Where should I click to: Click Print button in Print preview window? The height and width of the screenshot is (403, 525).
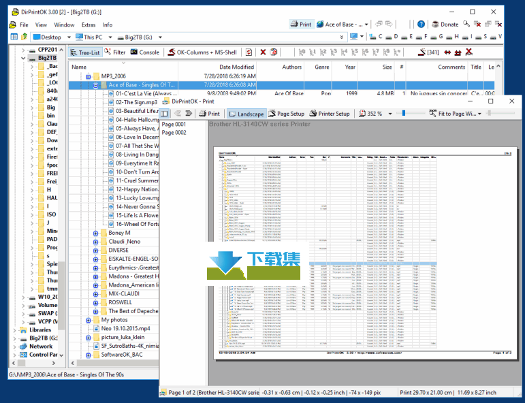209,114
